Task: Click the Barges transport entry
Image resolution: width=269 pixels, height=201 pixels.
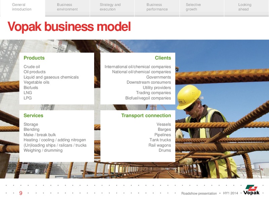Action: tap(164, 129)
